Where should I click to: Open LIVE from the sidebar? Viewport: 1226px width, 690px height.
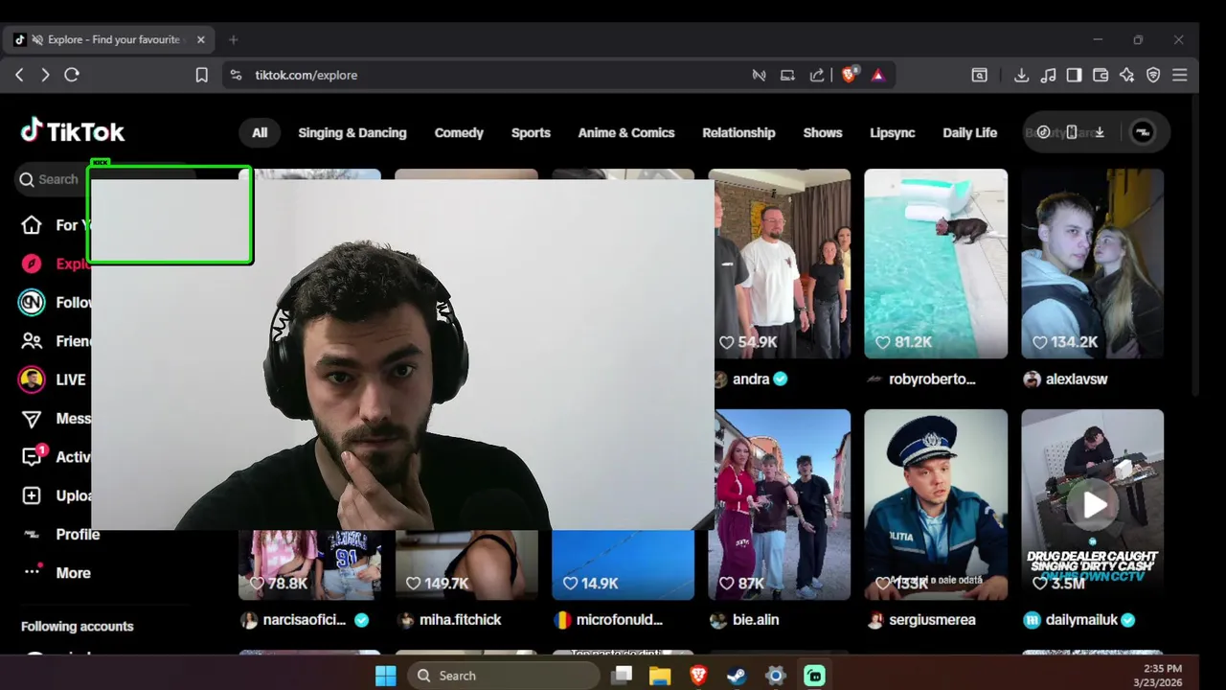(54, 379)
